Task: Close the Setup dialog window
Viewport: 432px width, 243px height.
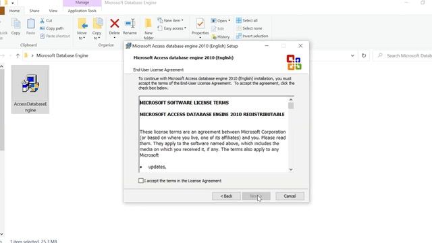Action: (x=300, y=46)
